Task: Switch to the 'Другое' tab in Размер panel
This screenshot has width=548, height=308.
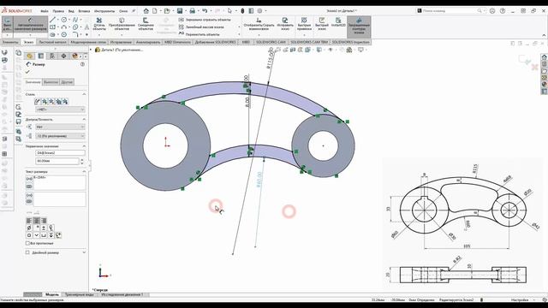Action: (x=67, y=82)
